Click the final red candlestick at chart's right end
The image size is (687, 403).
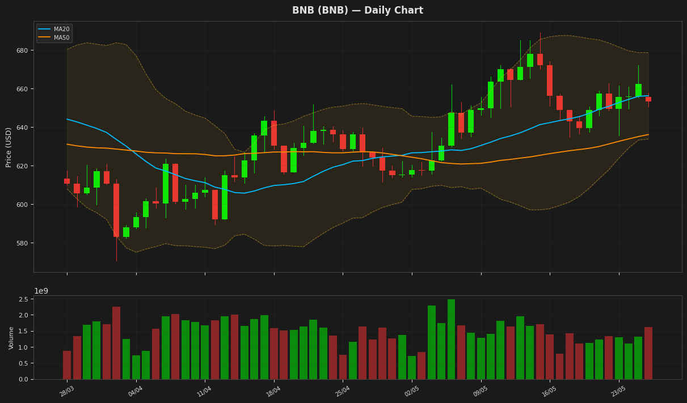click(x=648, y=99)
